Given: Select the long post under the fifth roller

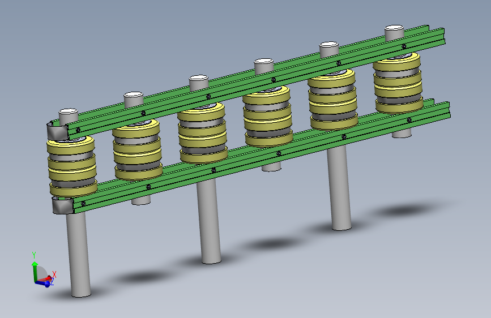Looking at the screenshot, I should click(339, 188).
